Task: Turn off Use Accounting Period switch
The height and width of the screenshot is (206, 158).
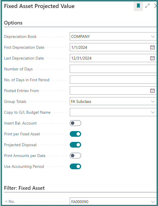Action: [75, 166]
